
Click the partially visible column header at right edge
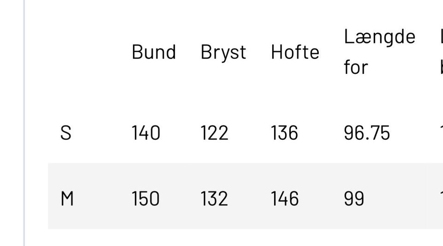(x=441, y=52)
